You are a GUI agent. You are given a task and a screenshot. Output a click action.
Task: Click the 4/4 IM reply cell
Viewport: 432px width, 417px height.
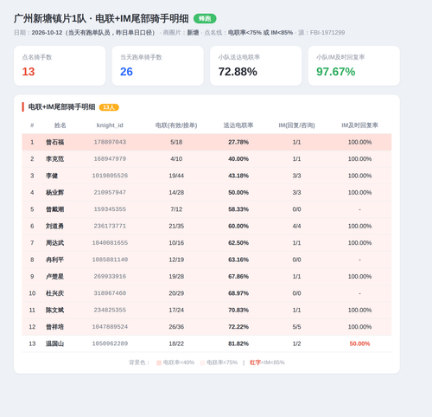click(x=296, y=226)
